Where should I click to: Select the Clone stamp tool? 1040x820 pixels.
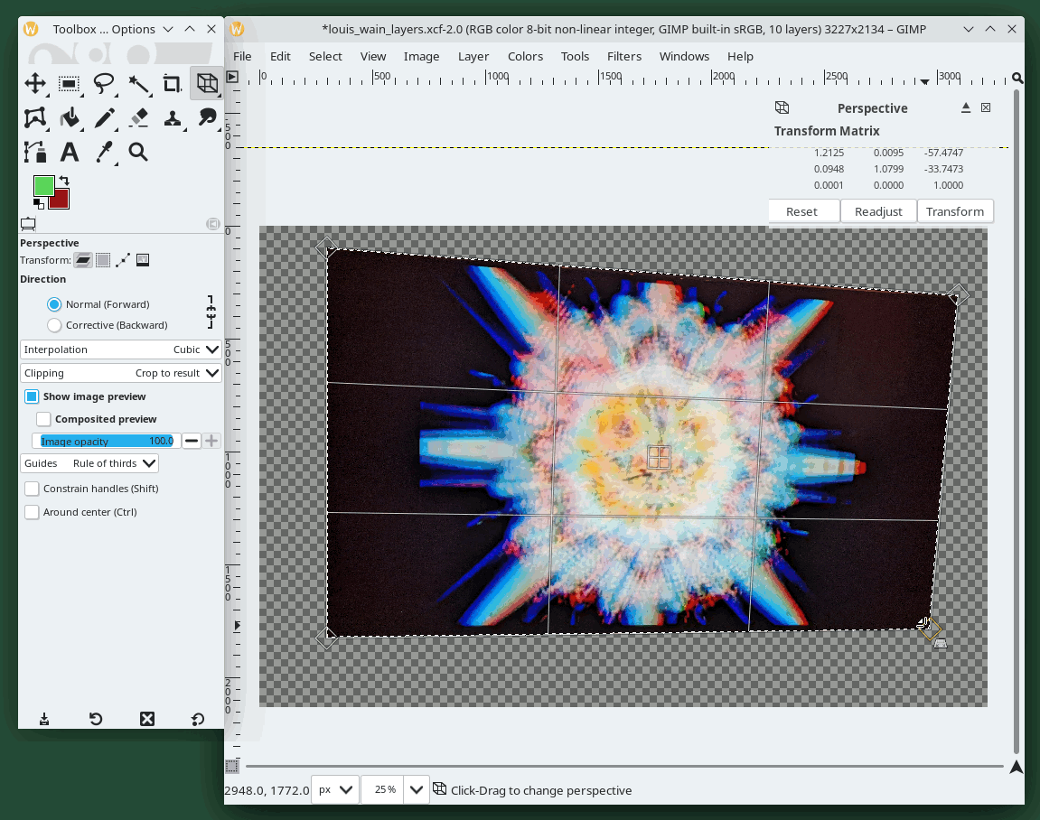click(x=172, y=118)
